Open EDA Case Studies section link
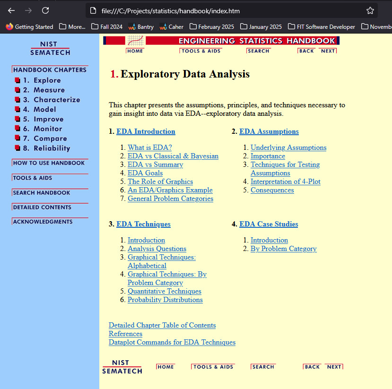Screen dimensions: 392x389 point(269,224)
